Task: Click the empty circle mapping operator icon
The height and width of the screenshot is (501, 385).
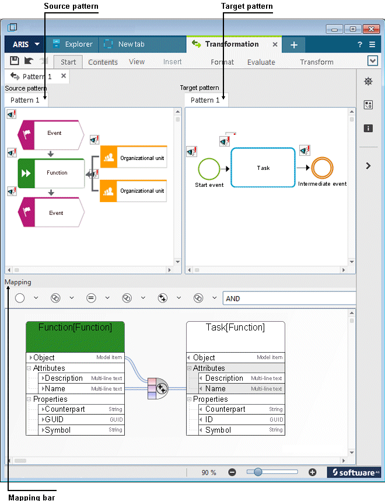Action: pos(20,298)
